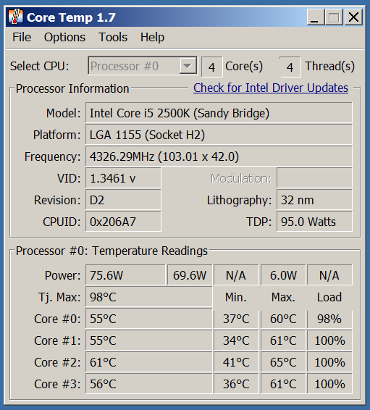The height and width of the screenshot is (410, 370).
Task: Open the File menu
Action: tap(22, 37)
